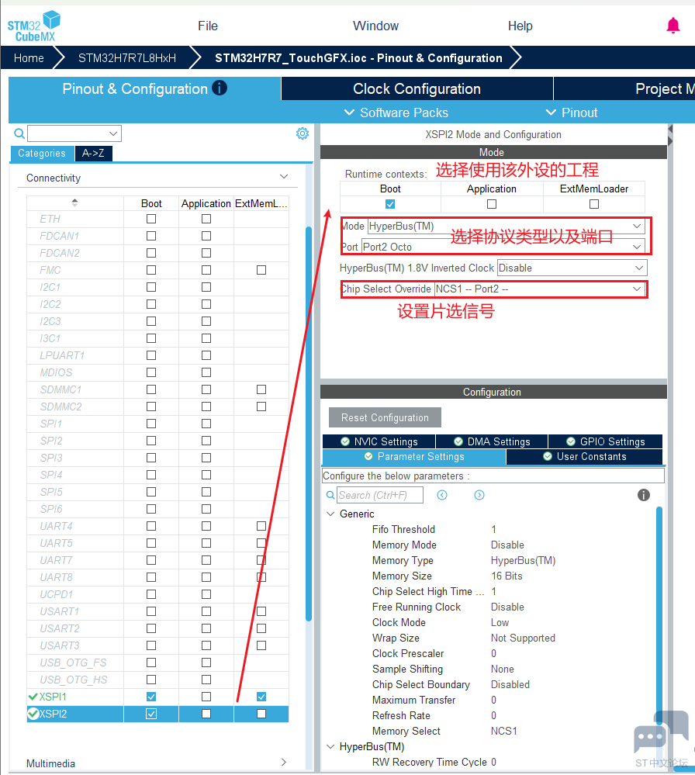This screenshot has width=695, height=775.
Task: Click the Reset Configuration button
Action: pyautogui.click(x=385, y=417)
